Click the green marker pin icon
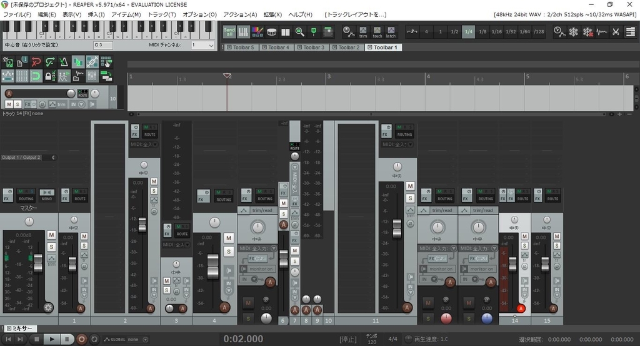 click(x=314, y=31)
